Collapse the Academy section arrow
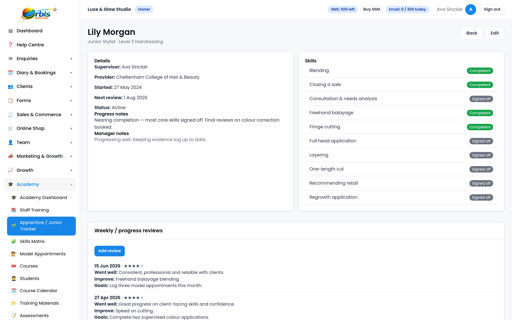Viewport: 512px width, 320px height. (71, 184)
